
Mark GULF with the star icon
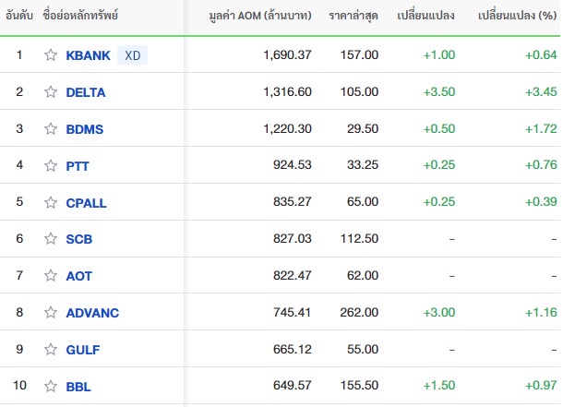51,350
